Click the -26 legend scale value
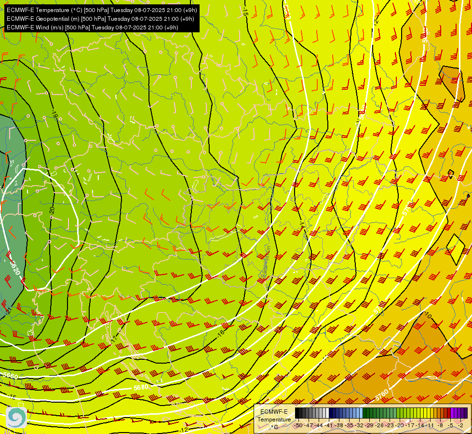The width and height of the screenshot is (472, 434). point(379,425)
